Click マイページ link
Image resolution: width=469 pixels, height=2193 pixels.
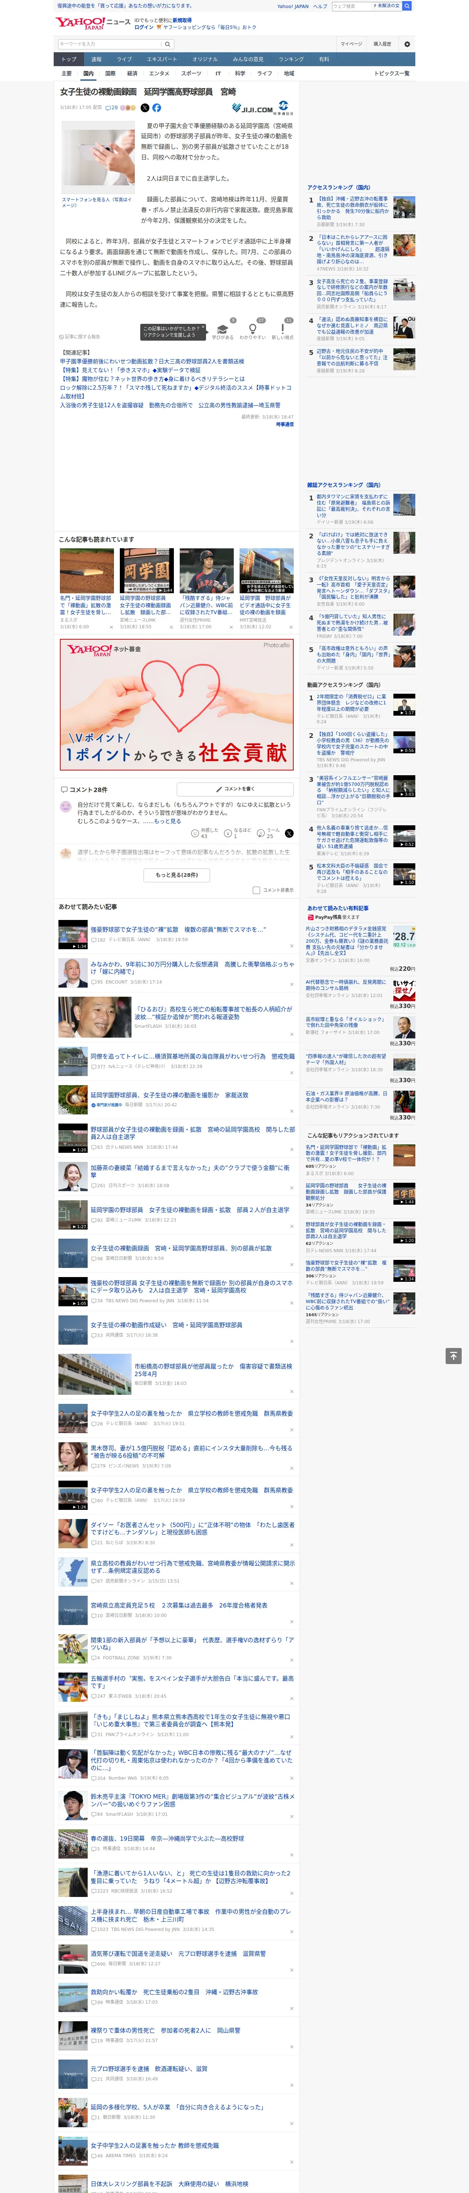351,43
